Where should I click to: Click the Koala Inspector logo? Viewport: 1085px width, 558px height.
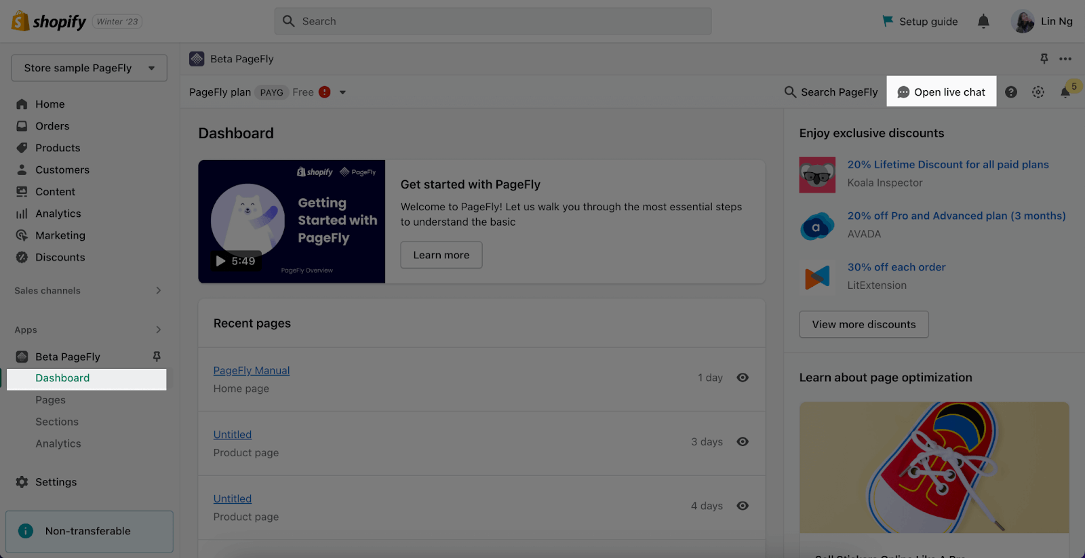(x=817, y=175)
